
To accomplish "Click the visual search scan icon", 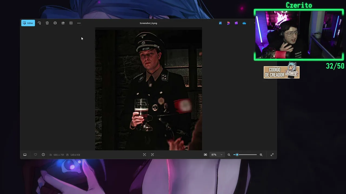I will [144, 155].
